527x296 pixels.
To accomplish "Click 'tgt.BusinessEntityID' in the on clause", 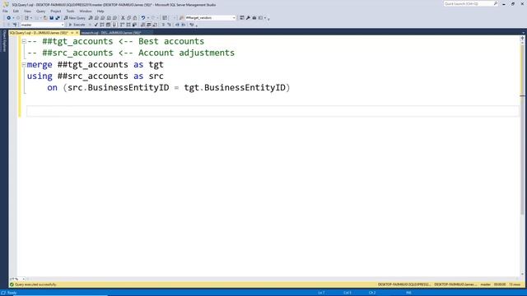I will click(x=235, y=88).
